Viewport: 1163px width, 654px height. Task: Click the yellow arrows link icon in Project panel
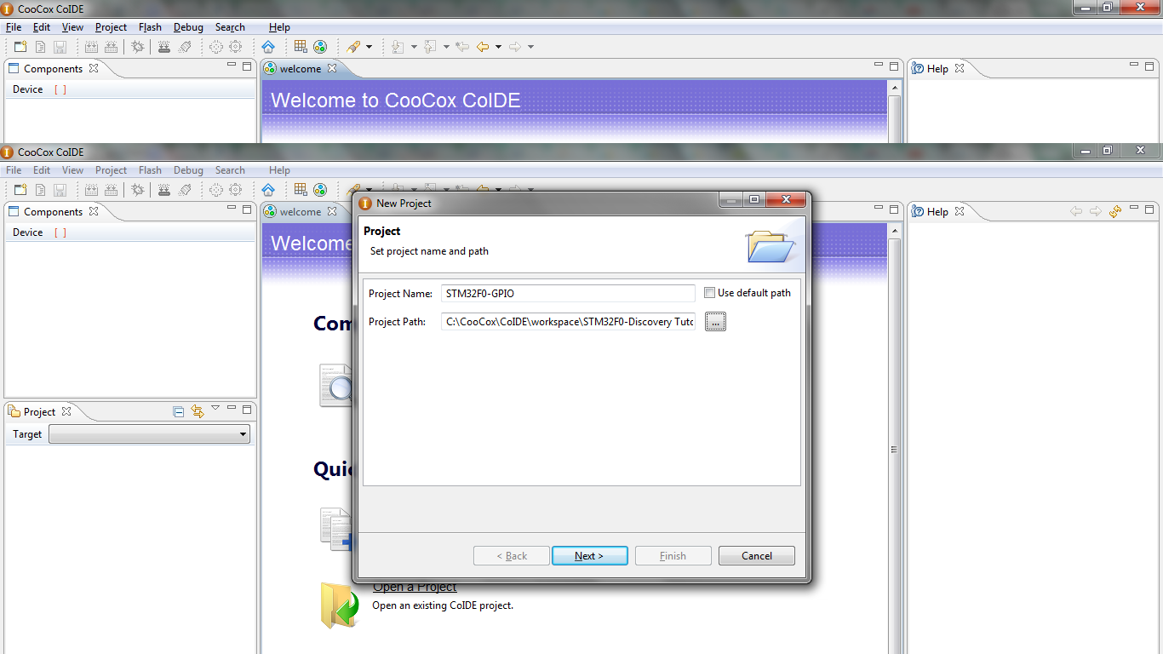pyautogui.click(x=198, y=411)
